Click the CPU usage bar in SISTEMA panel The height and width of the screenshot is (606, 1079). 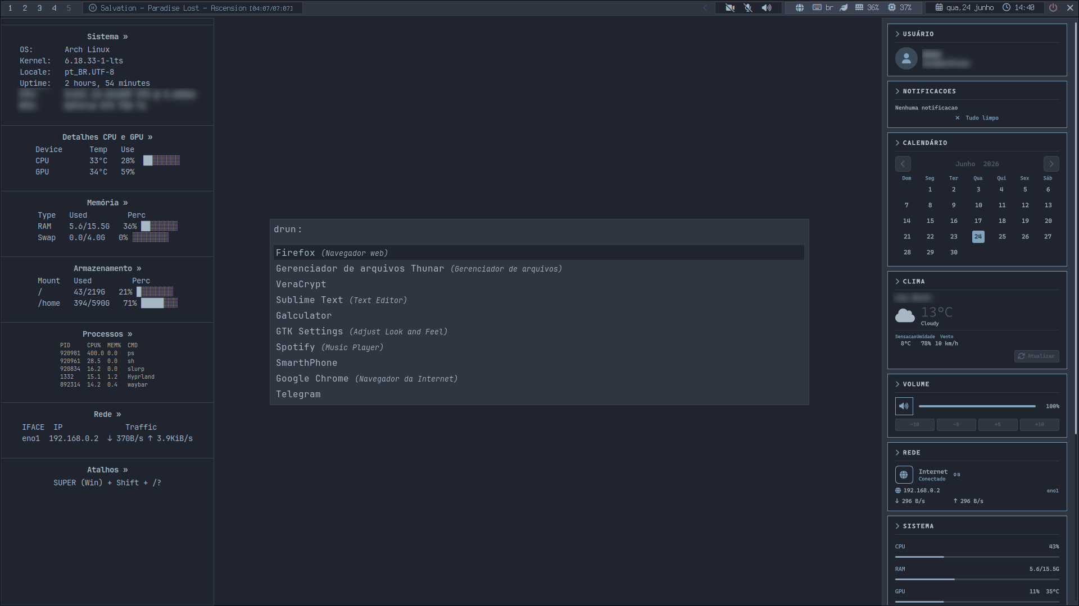click(x=977, y=557)
